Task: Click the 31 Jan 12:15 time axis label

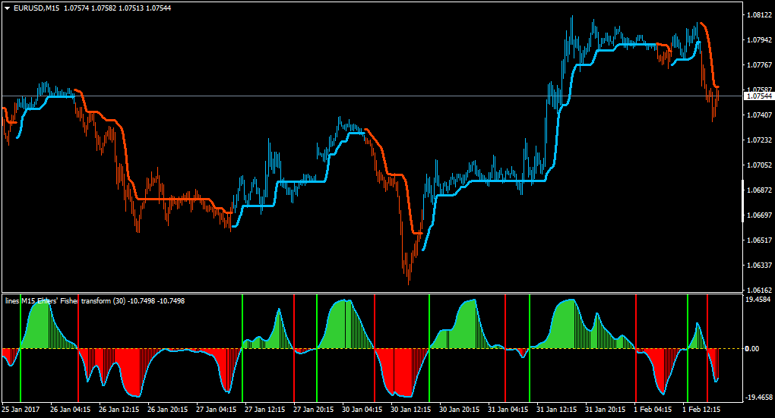Action: coord(556,410)
